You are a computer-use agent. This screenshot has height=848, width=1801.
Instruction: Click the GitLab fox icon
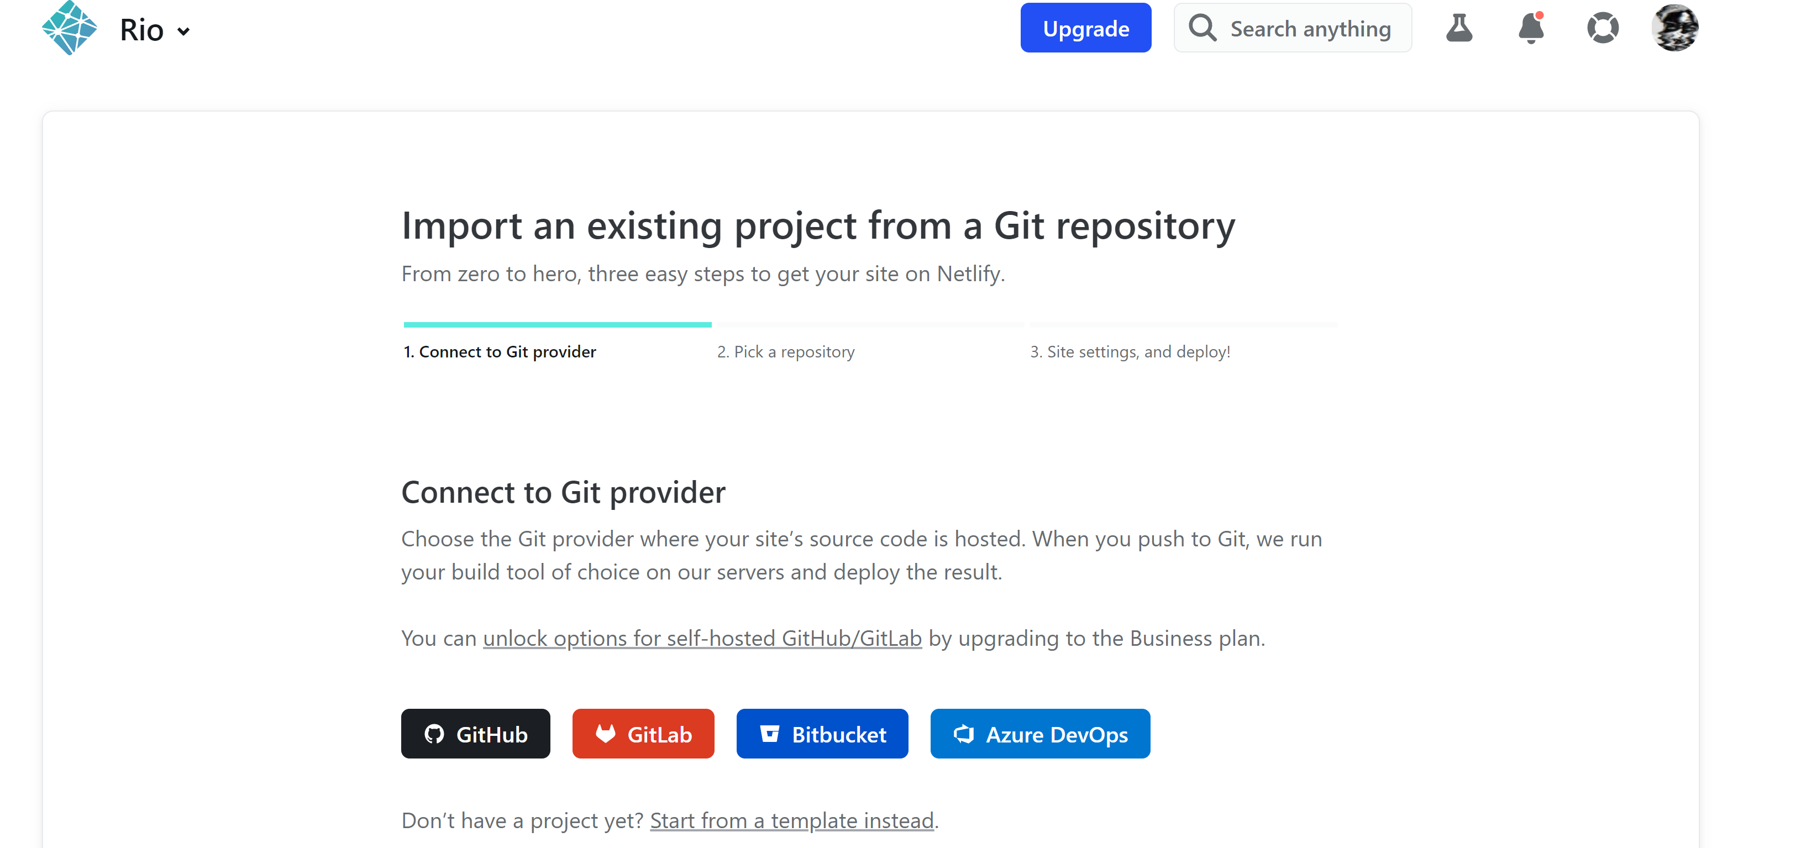606,733
